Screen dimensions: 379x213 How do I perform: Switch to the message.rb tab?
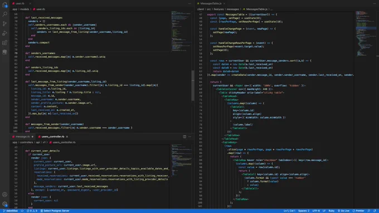tap(22, 137)
